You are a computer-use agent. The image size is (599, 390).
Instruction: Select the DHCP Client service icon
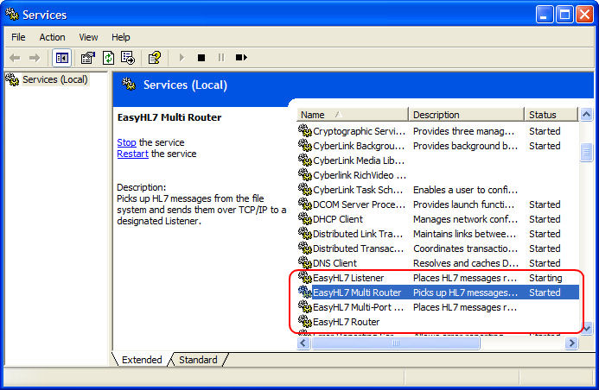(305, 219)
